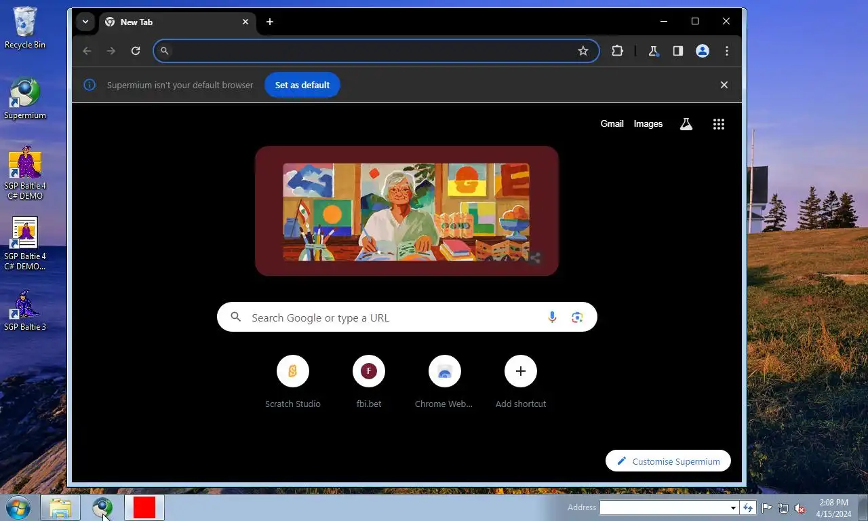The height and width of the screenshot is (521, 868).
Task: Toggle the side panel
Action: click(678, 51)
